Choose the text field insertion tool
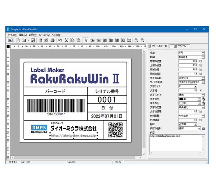216x194 pixels. pos(92,40)
